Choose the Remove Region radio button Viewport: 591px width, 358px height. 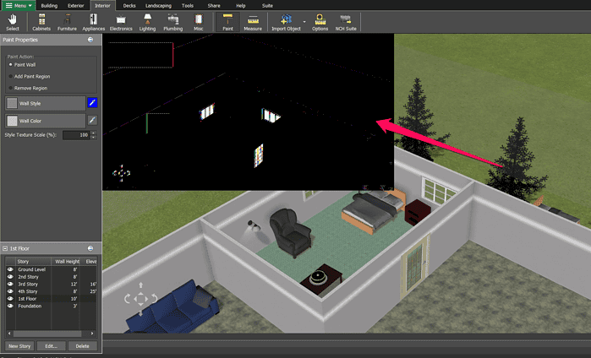tap(10, 88)
